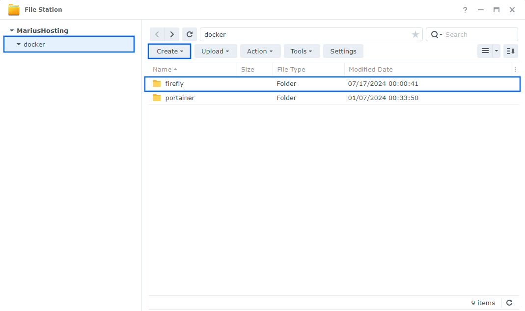Open the Upload dropdown
The height and width of the screenshot is (311, 525).
click(215, 51)
